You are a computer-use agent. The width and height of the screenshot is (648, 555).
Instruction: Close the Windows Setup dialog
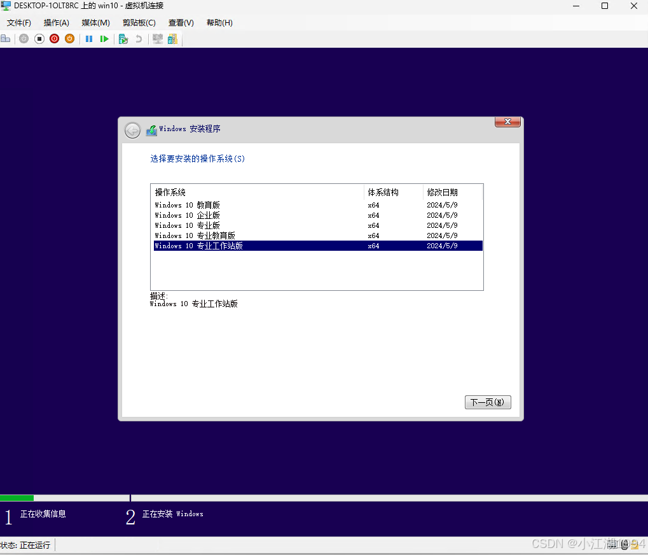(507, 122)
